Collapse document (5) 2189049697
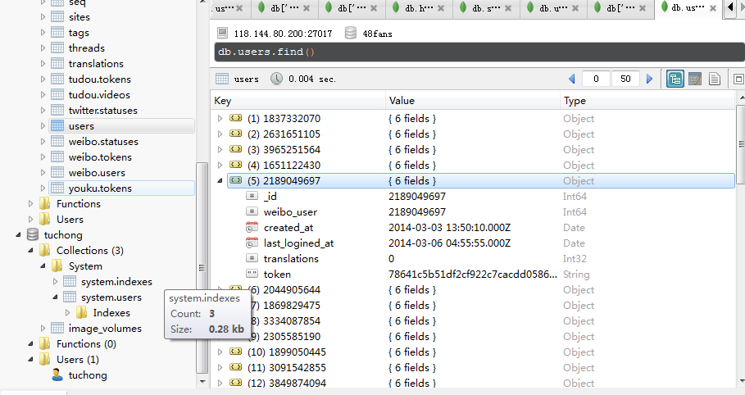The height and width of the screenshot is (395, 745). [x=220, y=180]
